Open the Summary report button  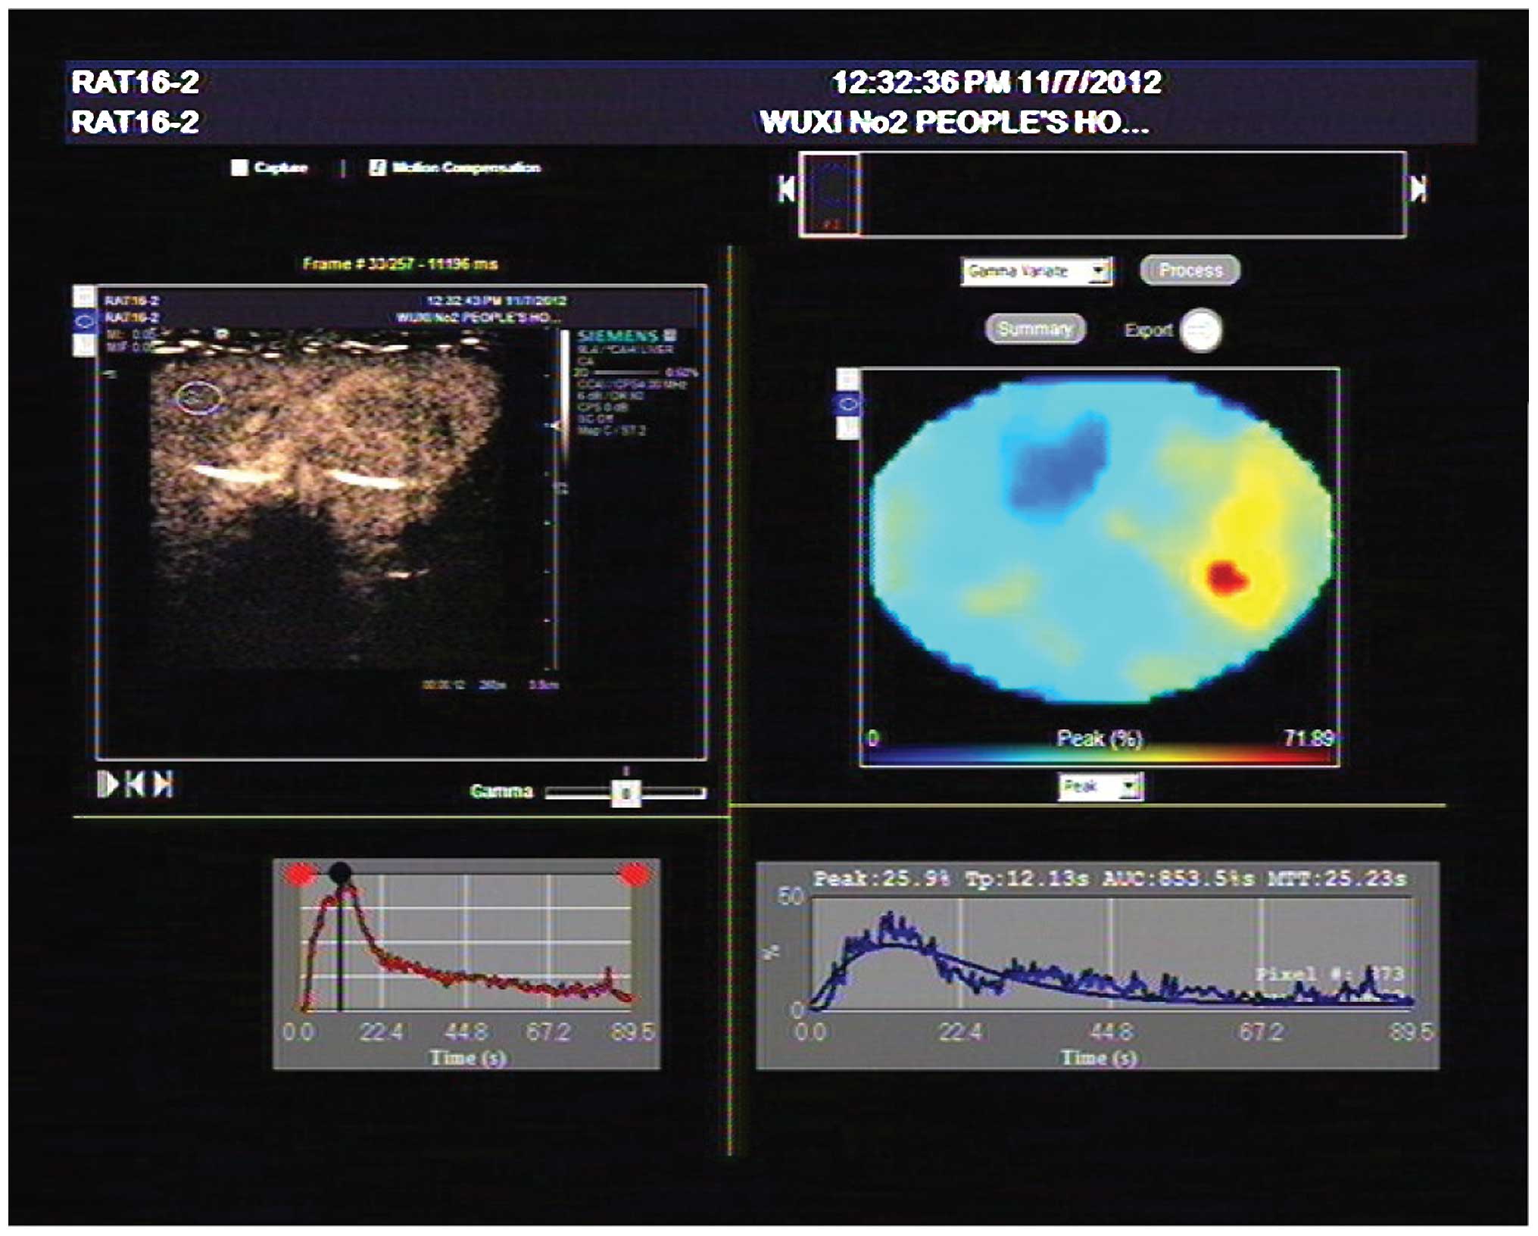click(x=1034, y=329)
